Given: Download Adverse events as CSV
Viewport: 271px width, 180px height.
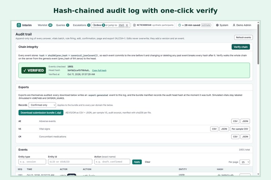Looking at the screenshot, I should pyautogui.click(x=235, y=121).
